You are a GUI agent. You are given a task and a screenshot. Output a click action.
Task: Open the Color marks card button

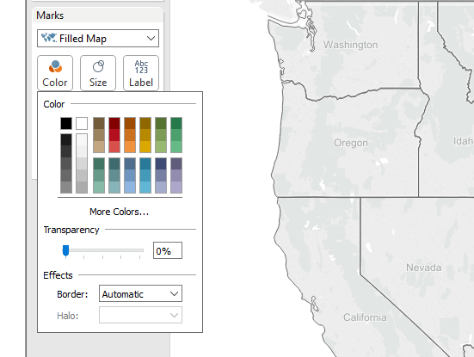pyautogui.click(x=55, y=73)
